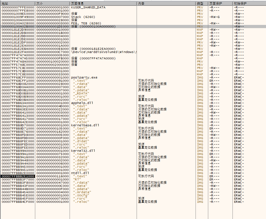Screen dimensions: 266x219
Task: Click the 内容 column header
Action: click(x=166, y=3)
